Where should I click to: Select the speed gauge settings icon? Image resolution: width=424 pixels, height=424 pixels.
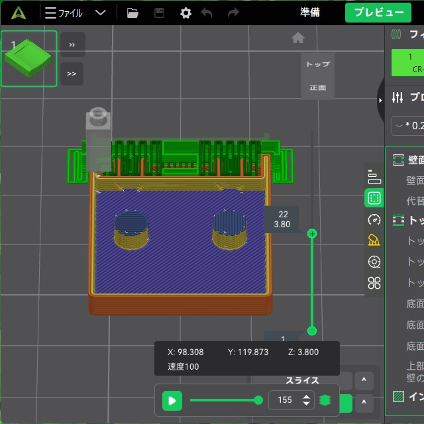coord(374,219)
